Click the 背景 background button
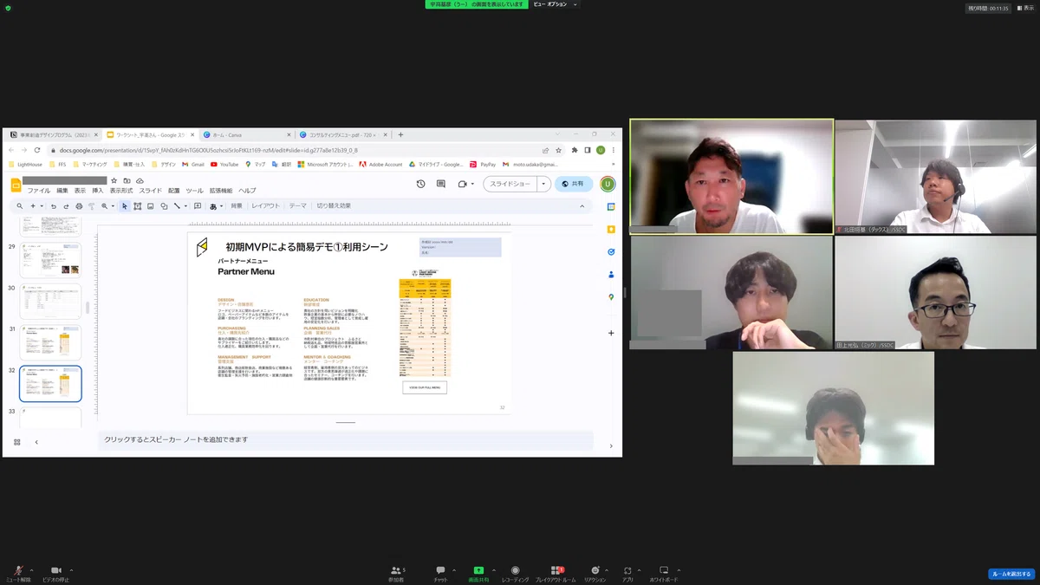1040x585 pixels. (237, 206)
